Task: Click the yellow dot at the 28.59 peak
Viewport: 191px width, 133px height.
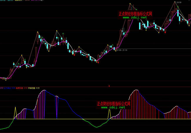Action: (x=175, y=2)
